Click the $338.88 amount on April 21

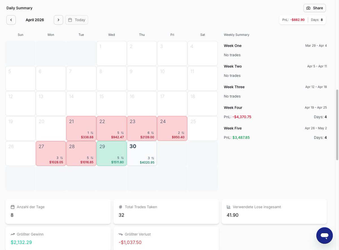click(x=87, y=137)
